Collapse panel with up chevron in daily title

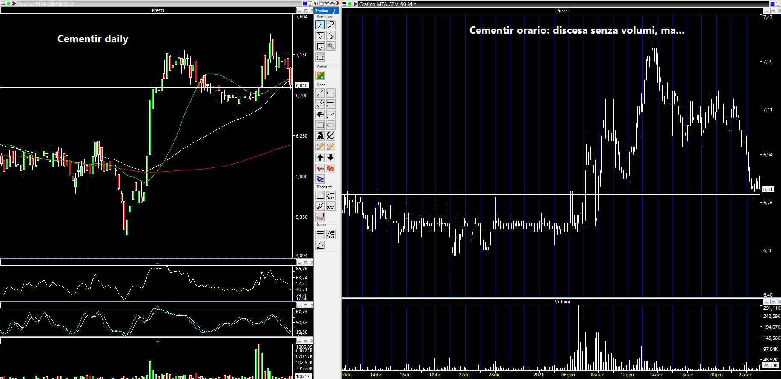[332, 3]
